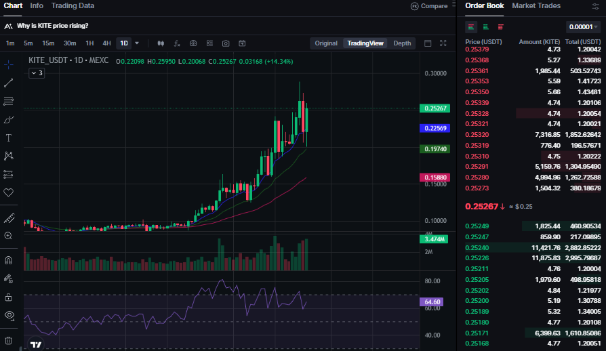Click bid price 0.25240
Screen dimensions: 606x351
click(477, 248)
